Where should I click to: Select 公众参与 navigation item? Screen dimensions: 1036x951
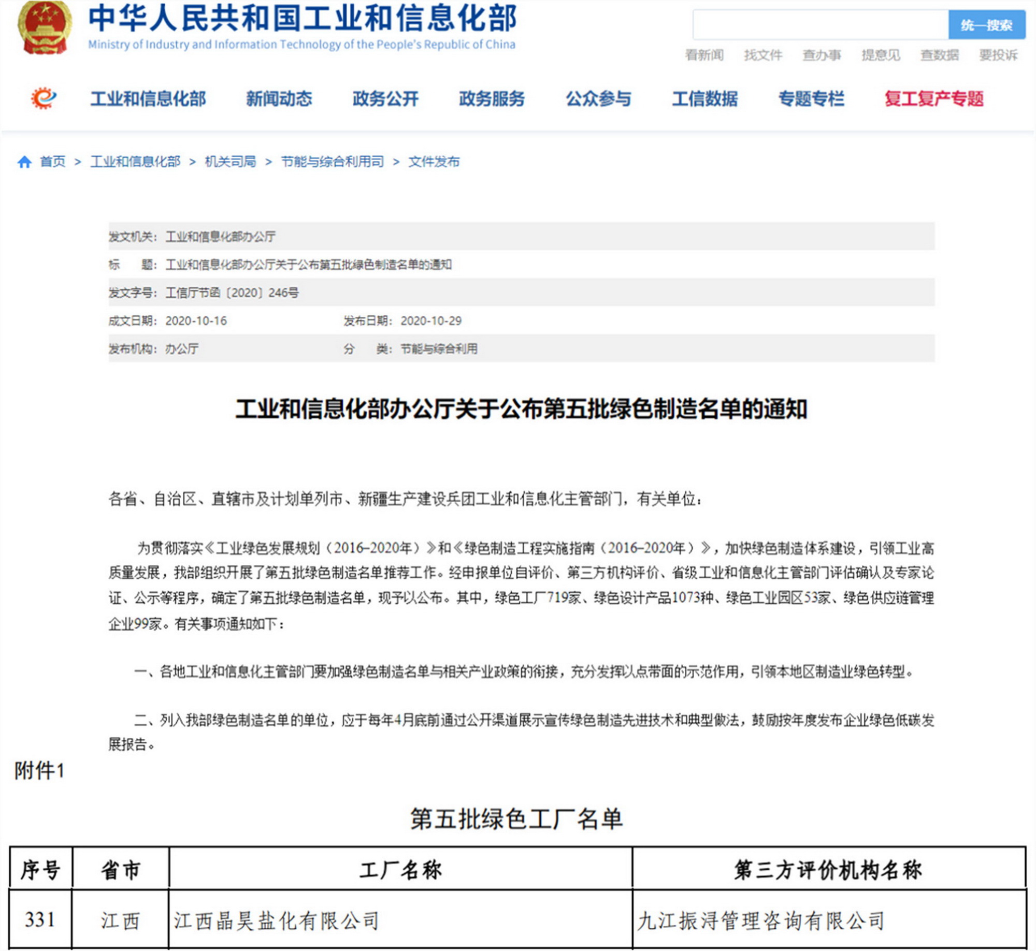(598, 98)
